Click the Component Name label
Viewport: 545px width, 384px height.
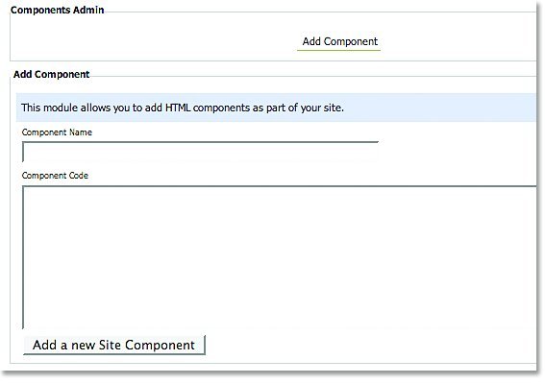coord(57,132)
